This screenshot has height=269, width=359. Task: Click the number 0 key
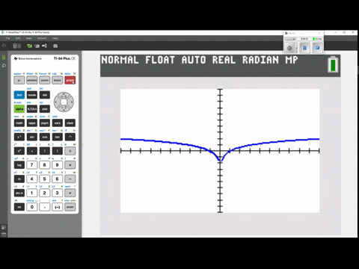[x=32, y=207]
